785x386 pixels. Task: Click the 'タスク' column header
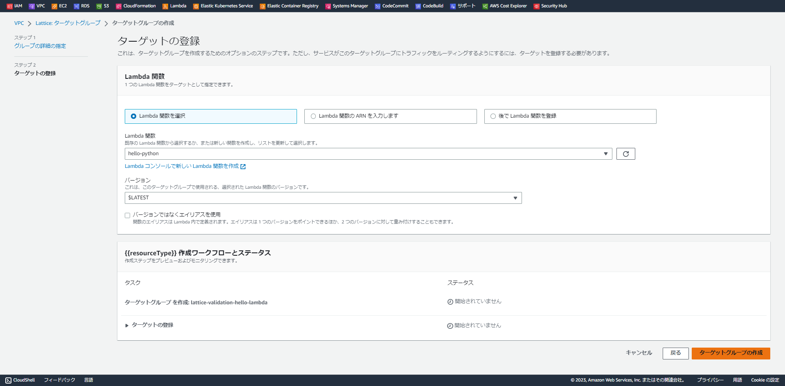click(133, 283)
